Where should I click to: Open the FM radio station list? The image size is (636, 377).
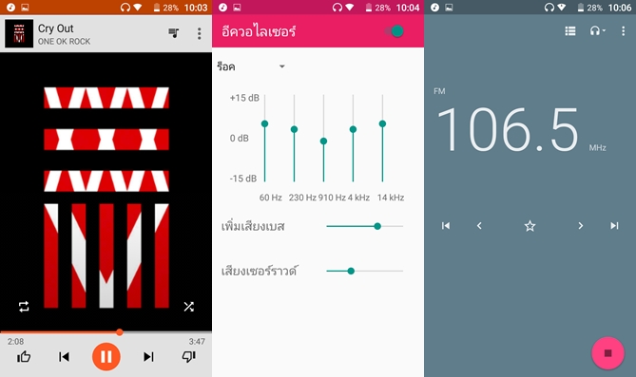click(x=570, y=31)
